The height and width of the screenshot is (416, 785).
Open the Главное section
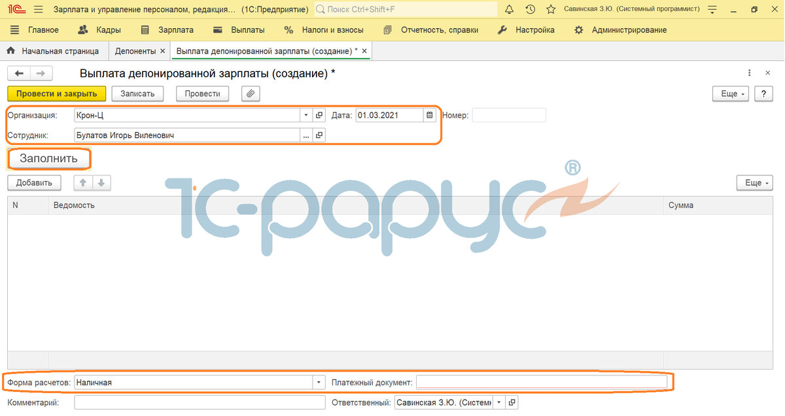35,30
